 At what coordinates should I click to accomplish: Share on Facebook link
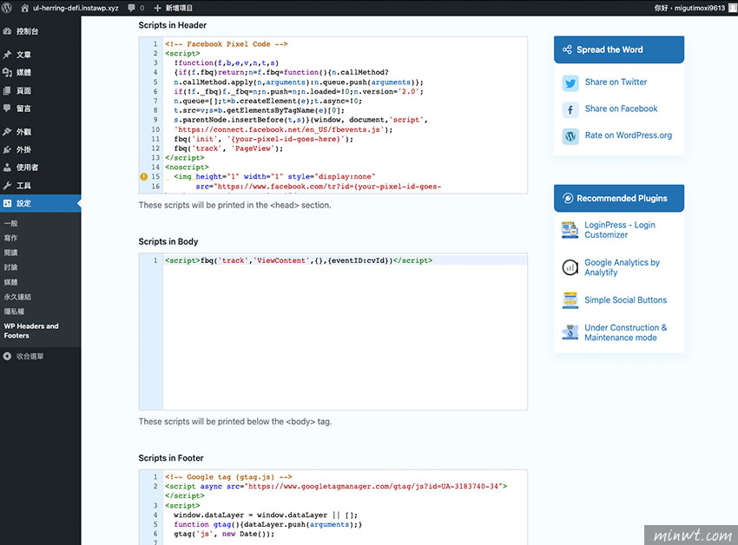click(621, 108)
